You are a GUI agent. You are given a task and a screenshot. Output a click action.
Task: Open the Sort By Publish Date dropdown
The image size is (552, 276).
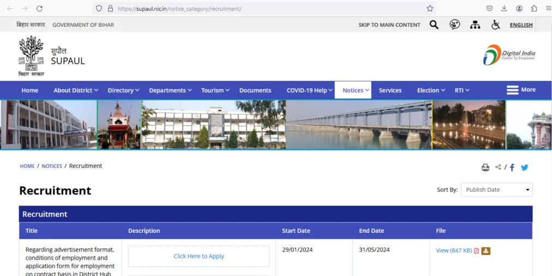tap(496, 190)
